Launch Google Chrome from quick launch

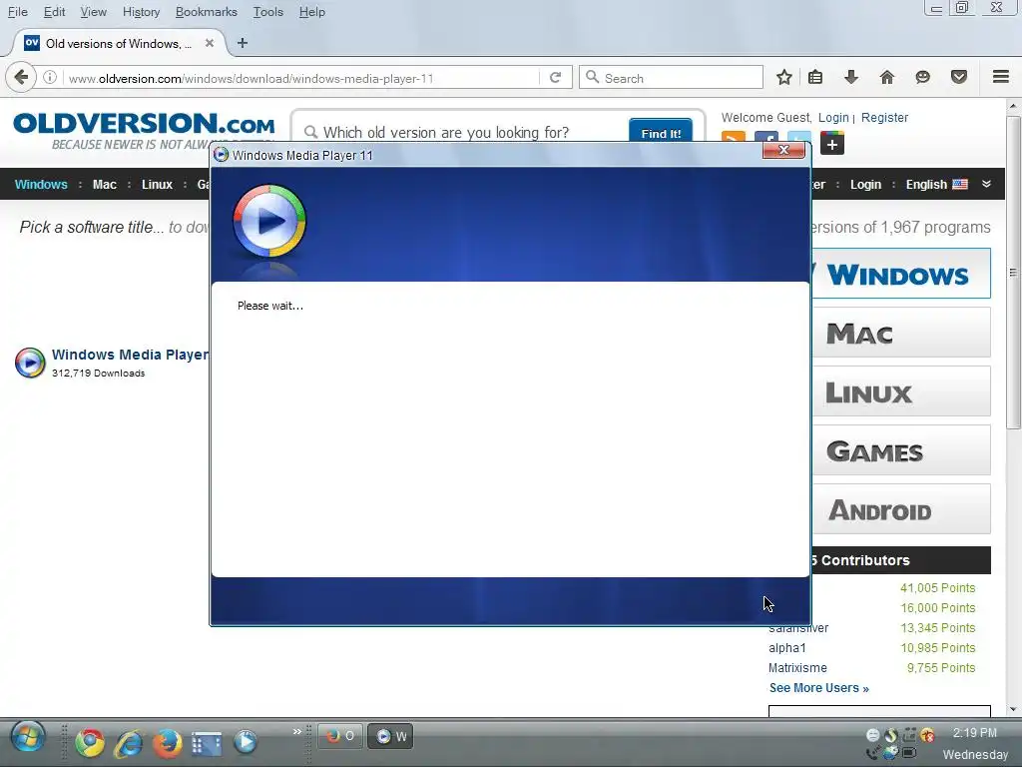click(x=90, y=742)
